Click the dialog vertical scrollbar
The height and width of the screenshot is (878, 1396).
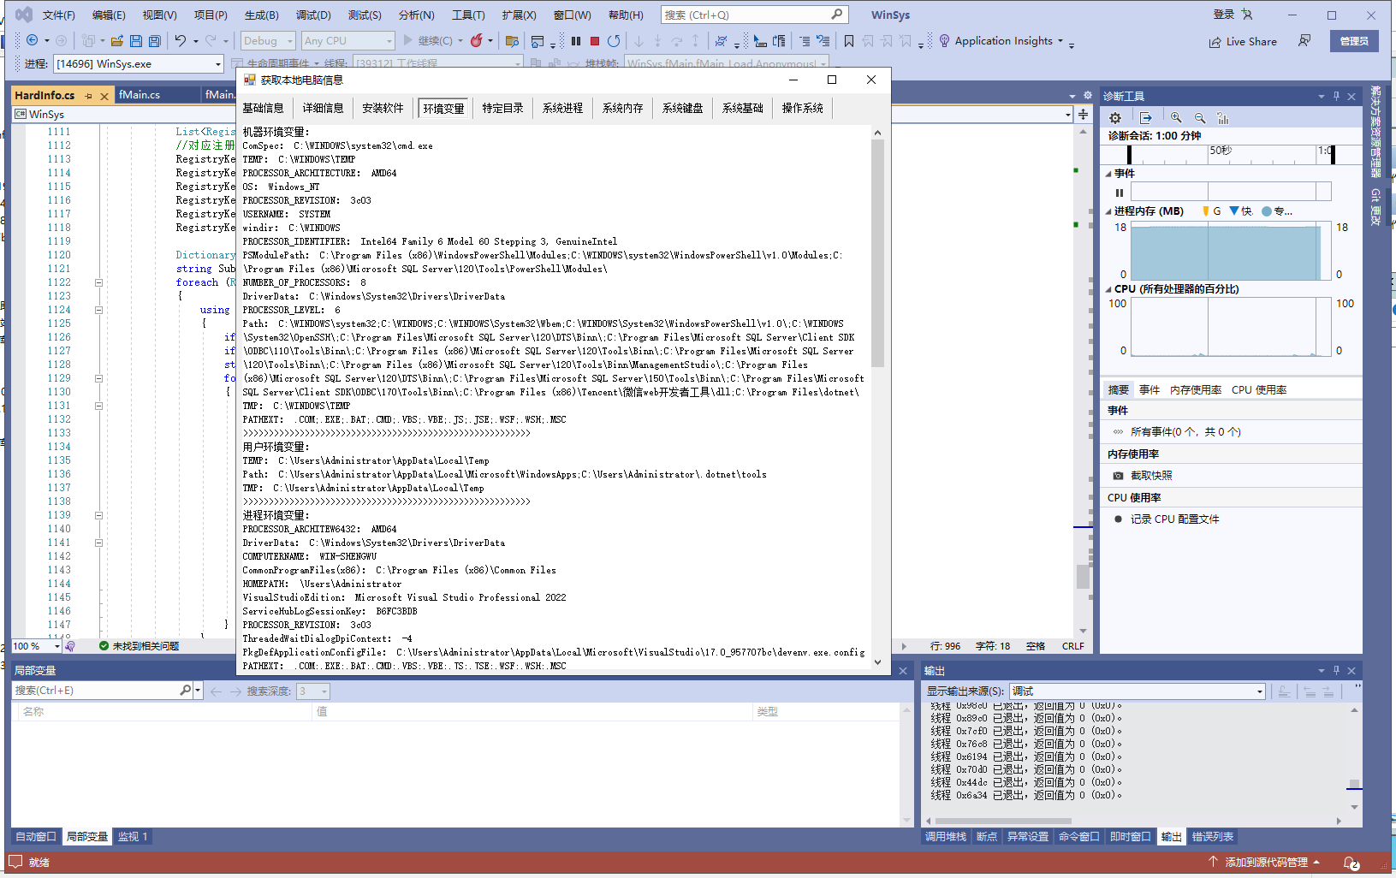pyautogui.click(x=877, y=398)
